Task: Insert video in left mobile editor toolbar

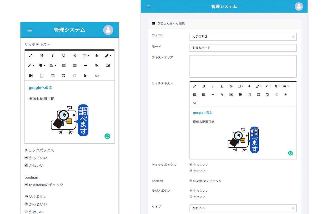Action: 31,76
